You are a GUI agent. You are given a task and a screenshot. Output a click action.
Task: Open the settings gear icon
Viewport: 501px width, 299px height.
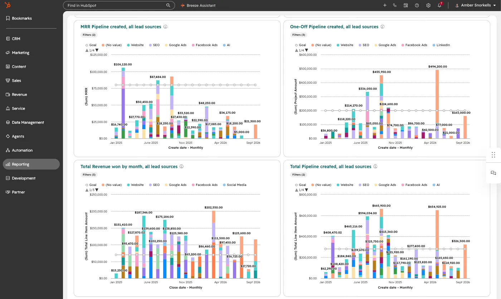tap(428, 5)
